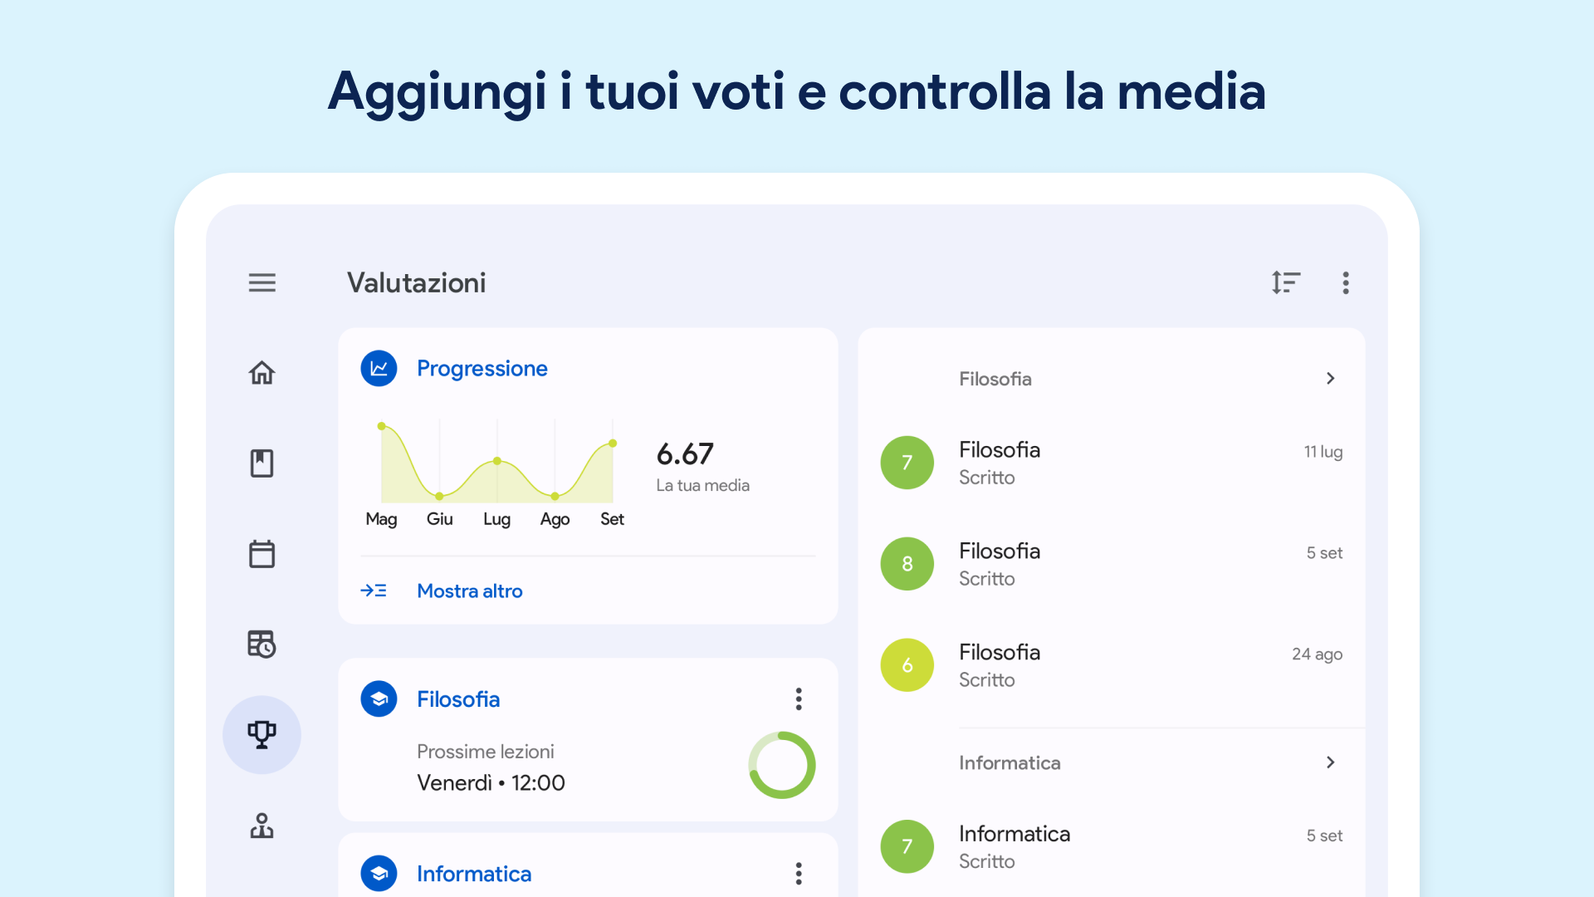Image resolution: width=1594 pixels, height=897 pixels.
Task: Select the Informatica grade 7 entry
Action: [x=1111, y=846]
